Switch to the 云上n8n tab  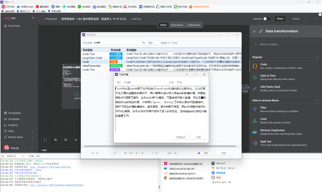(x=39, y=11)
